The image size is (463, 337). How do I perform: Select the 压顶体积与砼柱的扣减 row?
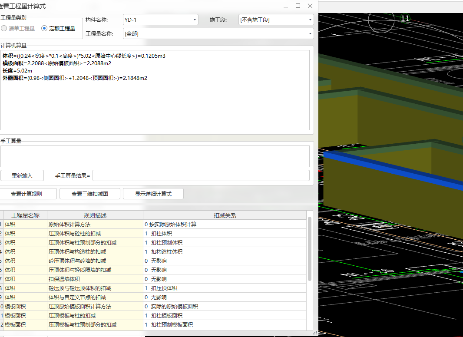pos(153,233)
